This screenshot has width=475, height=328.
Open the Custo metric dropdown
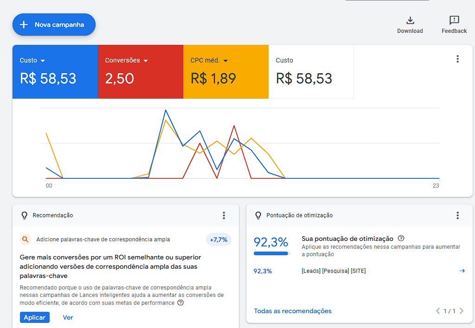click(x=44, y=60)
